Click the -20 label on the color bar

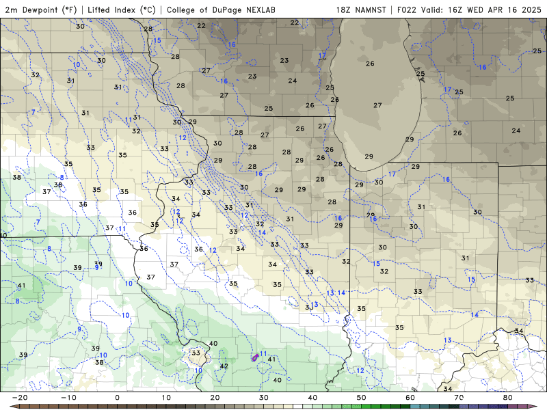[x=20, y=398]
